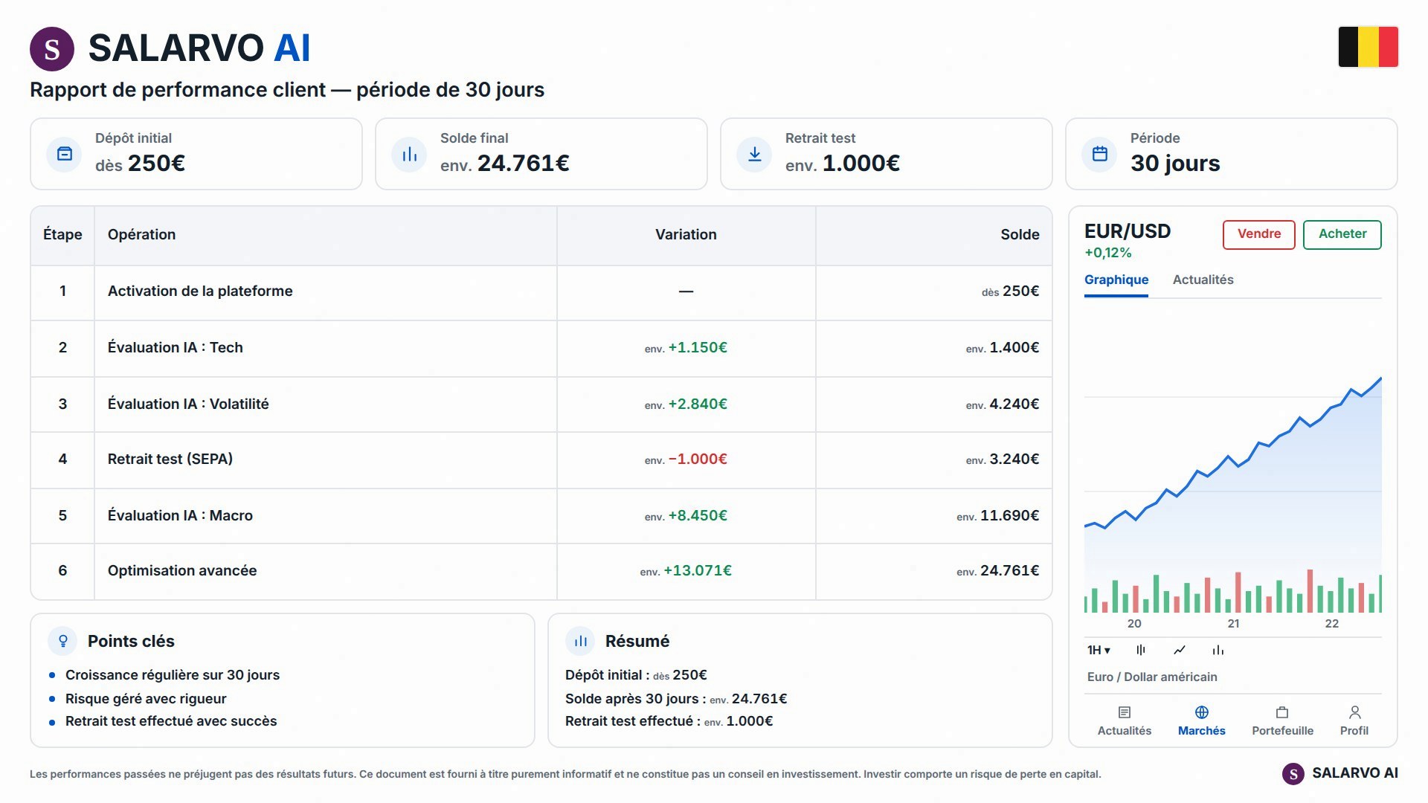
Task: Click the Acheter button
Action: pyautogui.click(x=1342, y=234)
